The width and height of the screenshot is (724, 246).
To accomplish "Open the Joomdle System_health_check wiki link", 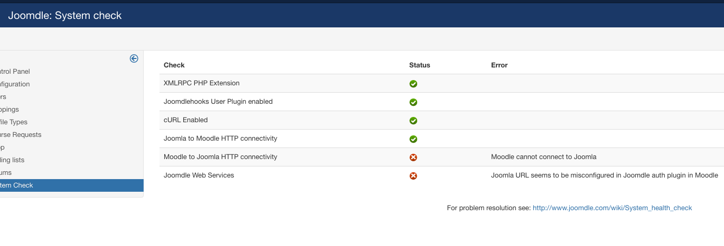I will point(612,208).
